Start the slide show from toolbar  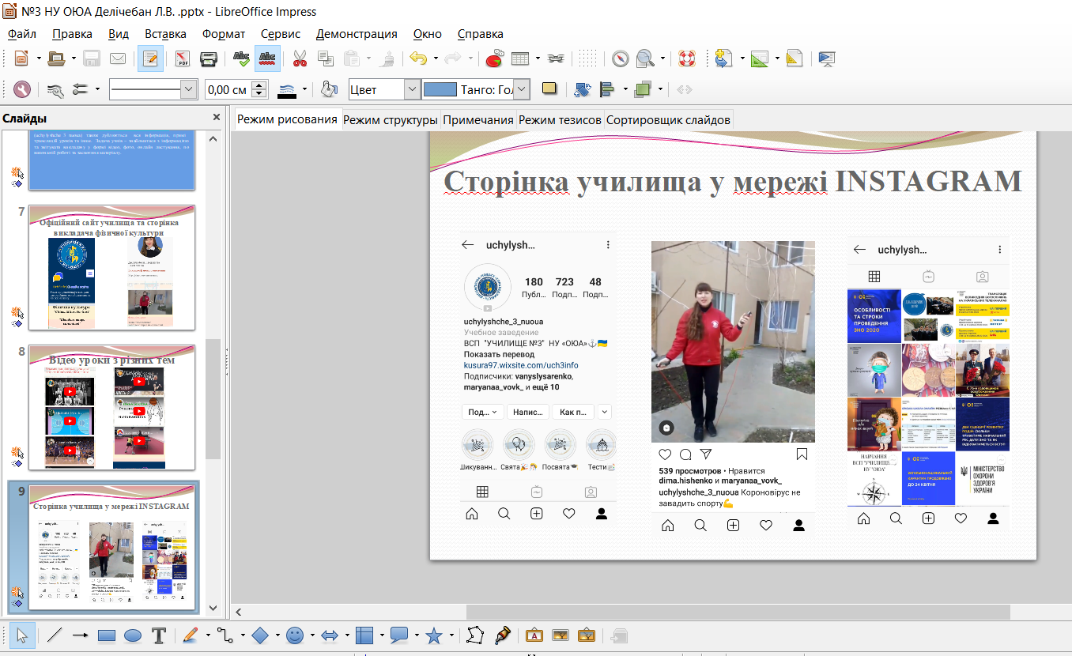click(x=827, y=58)
